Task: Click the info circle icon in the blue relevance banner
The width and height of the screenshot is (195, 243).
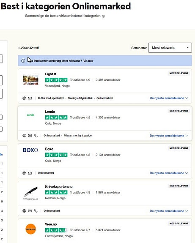Action: coord(23,61)
